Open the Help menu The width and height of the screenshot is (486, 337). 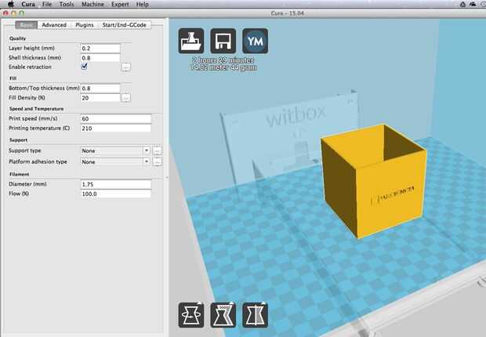click(x=142, y=4)
